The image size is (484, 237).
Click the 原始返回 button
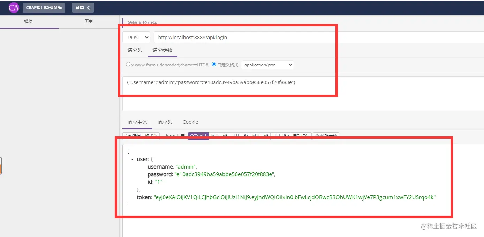coord(133,136)
